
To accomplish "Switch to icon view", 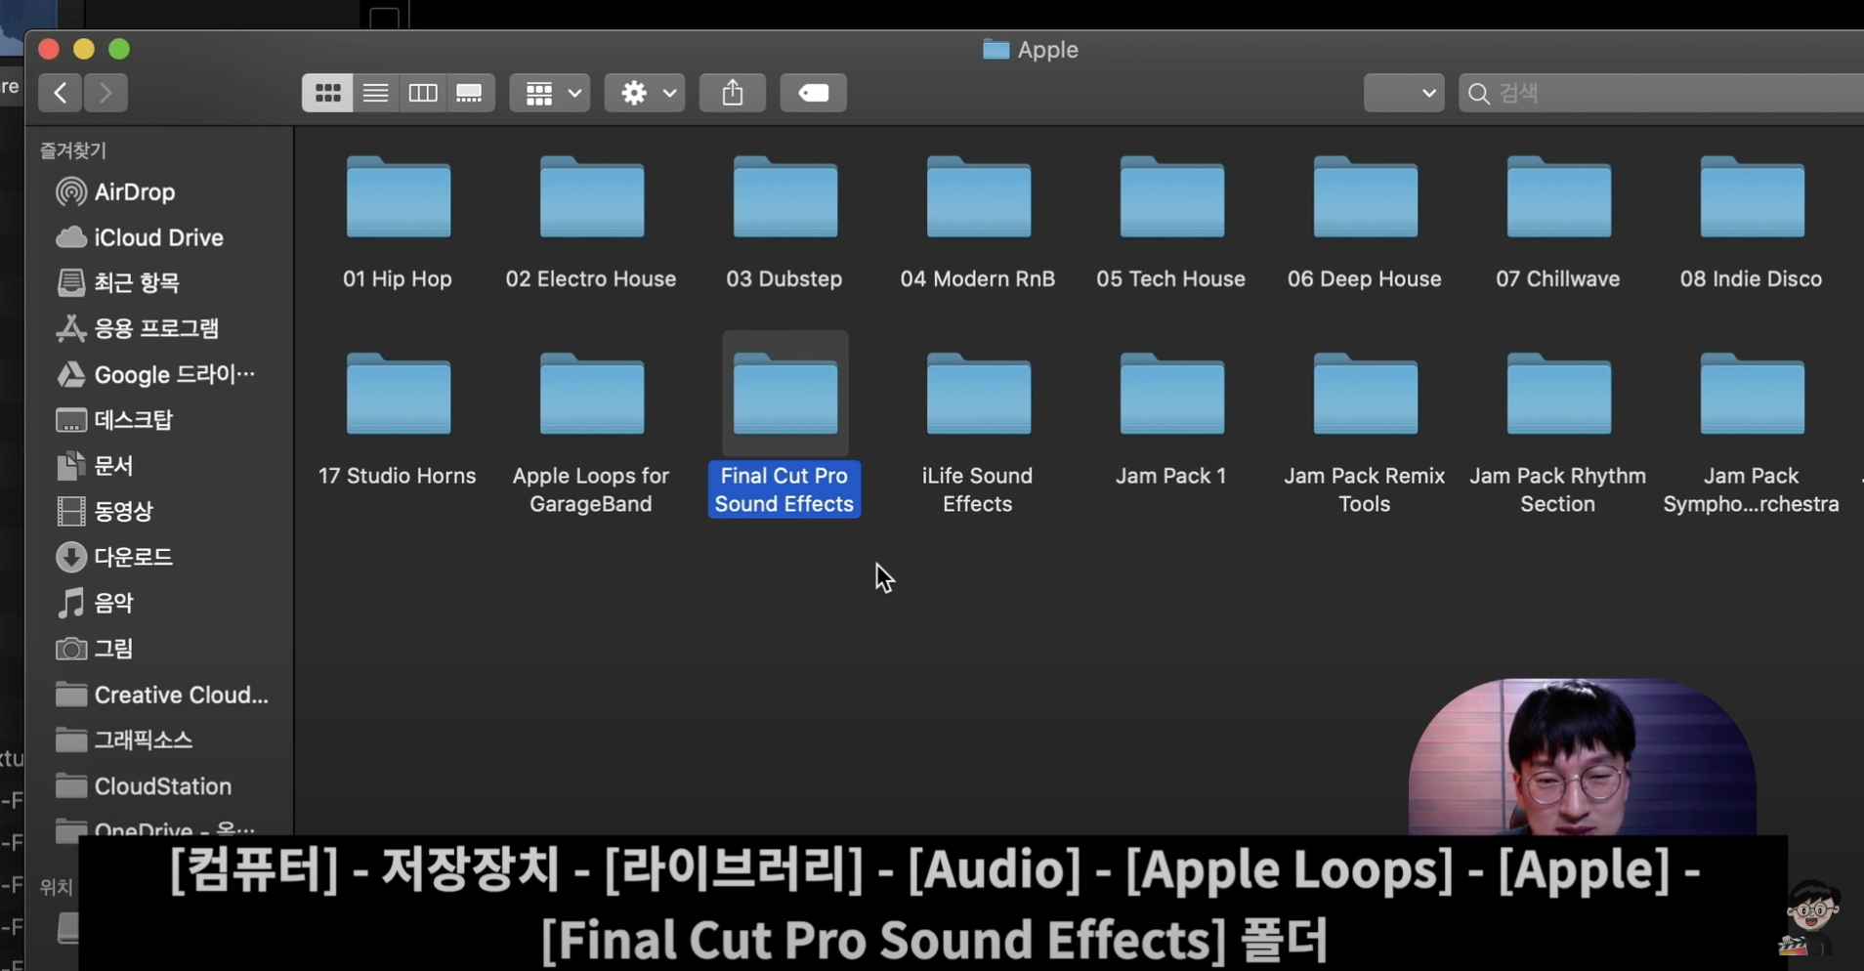I will click(327, 93).
